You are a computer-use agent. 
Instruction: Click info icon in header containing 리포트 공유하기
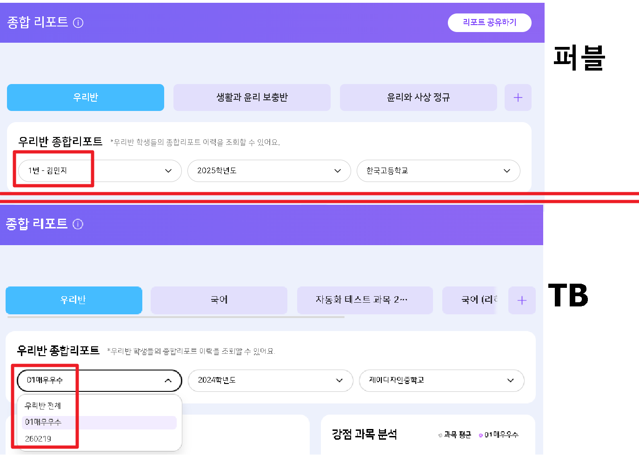pos(78,23)
